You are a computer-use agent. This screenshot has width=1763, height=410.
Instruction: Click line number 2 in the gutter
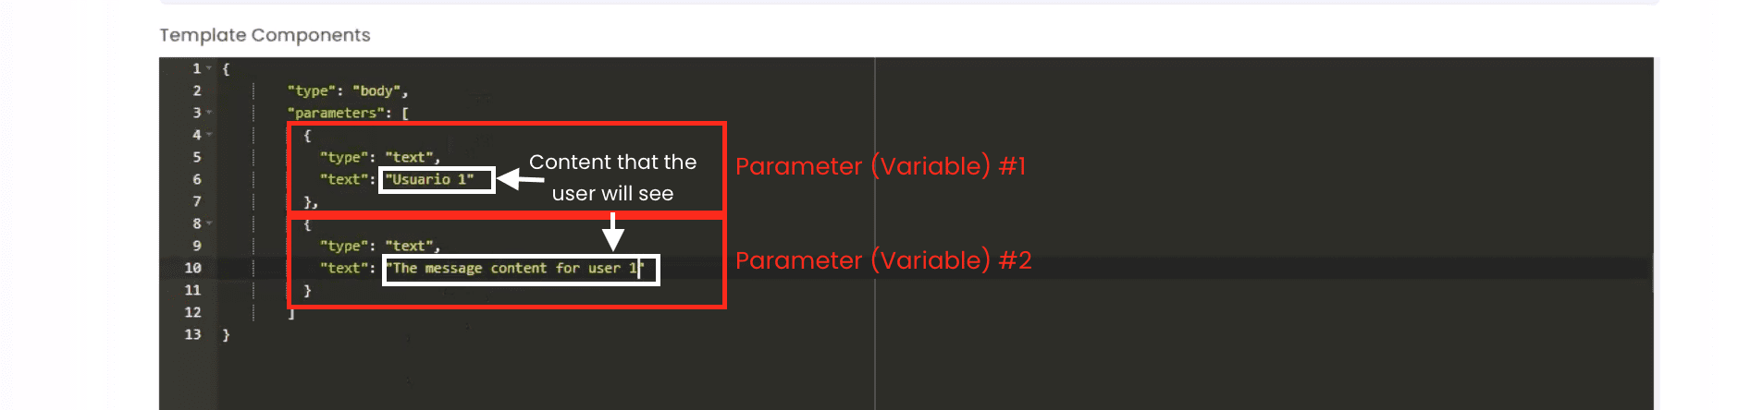pos(196,90)
